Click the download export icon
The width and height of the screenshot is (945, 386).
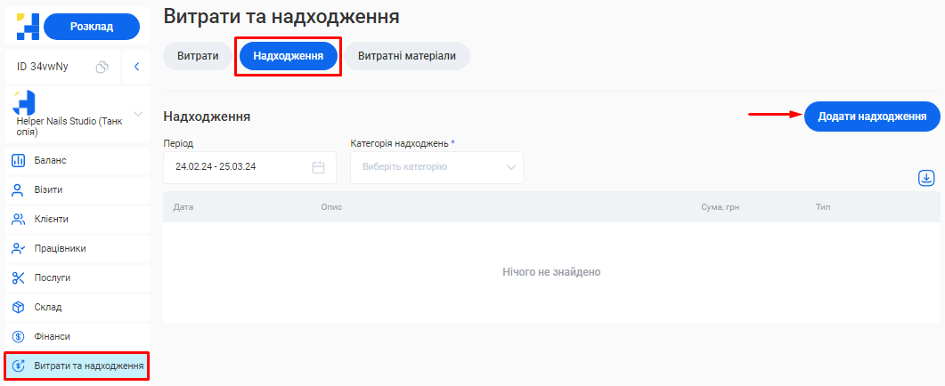pyautogui.click(x=926, y=179)
